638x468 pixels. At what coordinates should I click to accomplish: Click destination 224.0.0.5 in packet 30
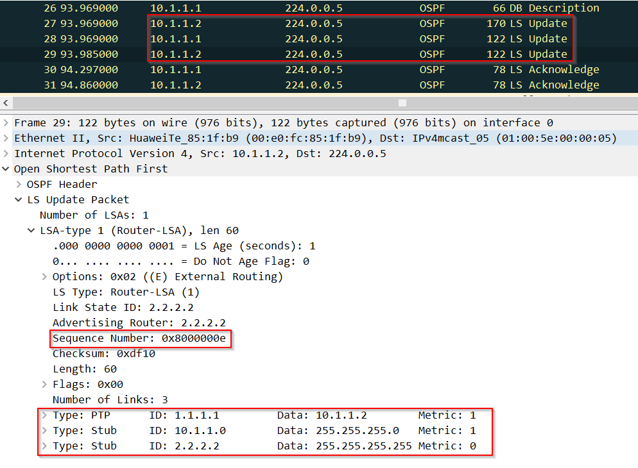(314, 70)
